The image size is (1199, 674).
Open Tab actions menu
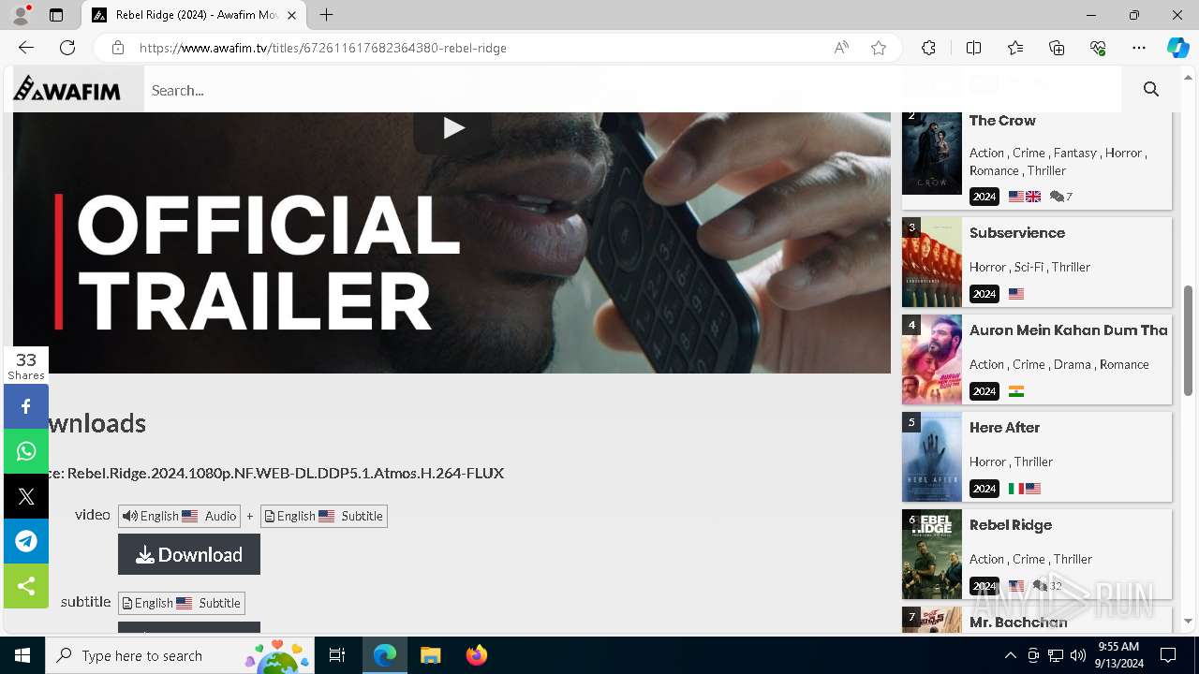[x=56, y=15]
